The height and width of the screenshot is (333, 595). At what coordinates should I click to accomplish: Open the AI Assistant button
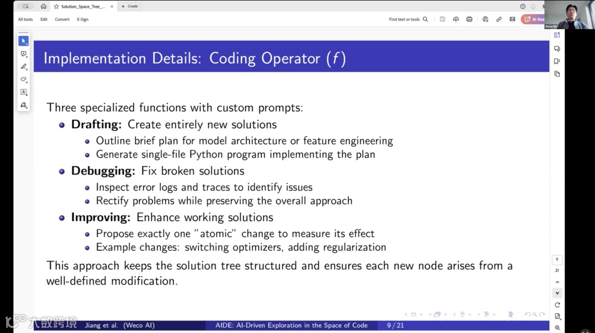533,19
